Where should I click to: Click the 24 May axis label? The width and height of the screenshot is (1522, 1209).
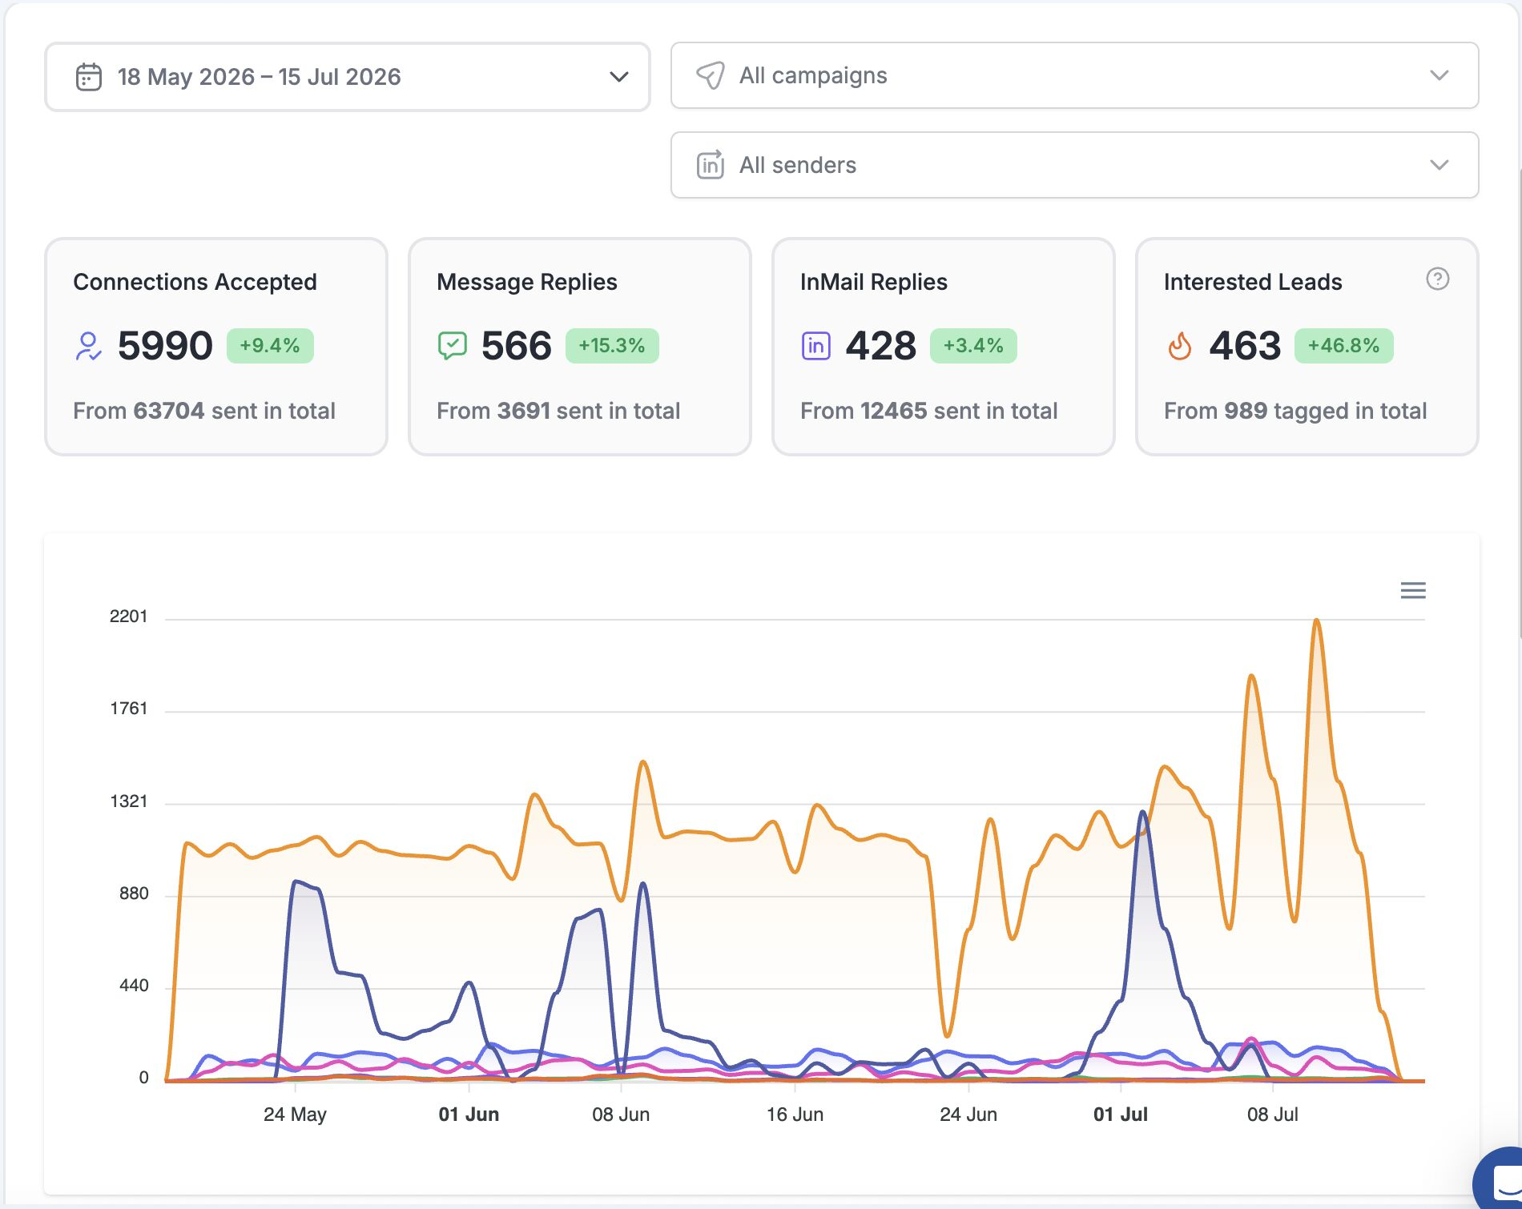point(295,1115)
